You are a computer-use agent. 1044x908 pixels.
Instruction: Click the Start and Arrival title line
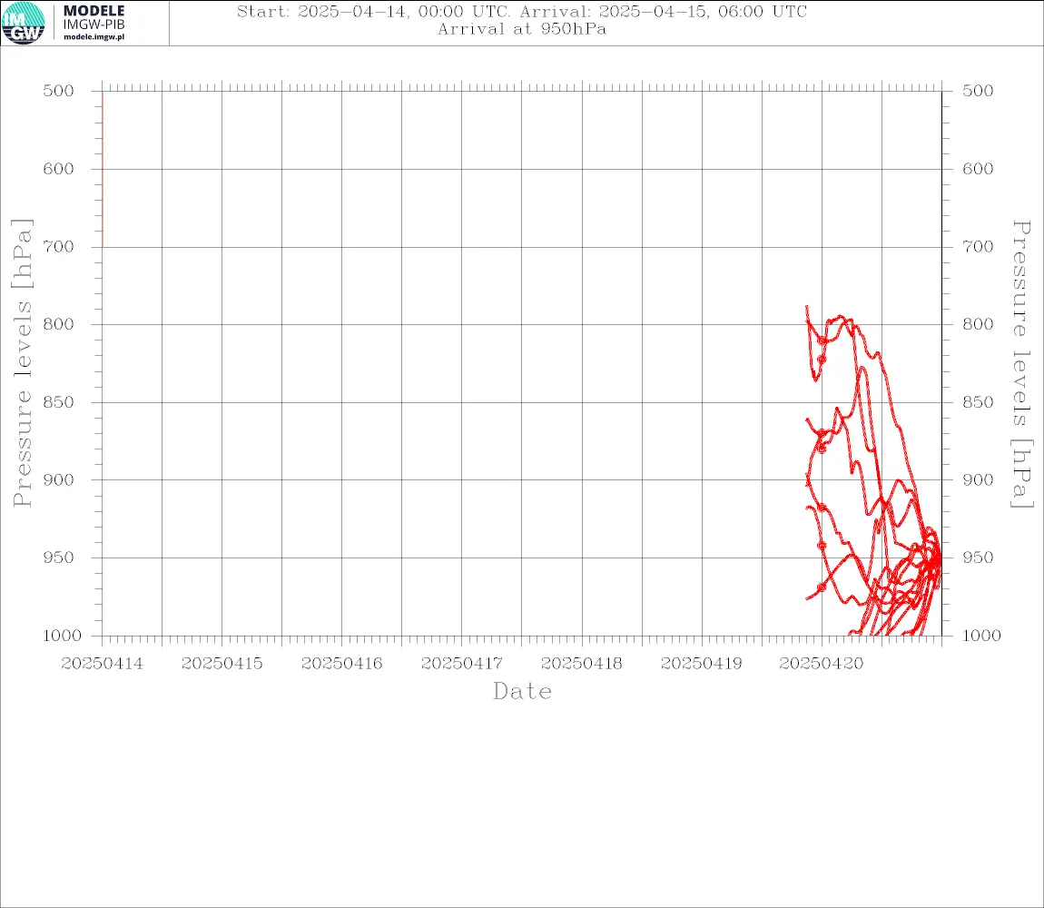(522, 12)
